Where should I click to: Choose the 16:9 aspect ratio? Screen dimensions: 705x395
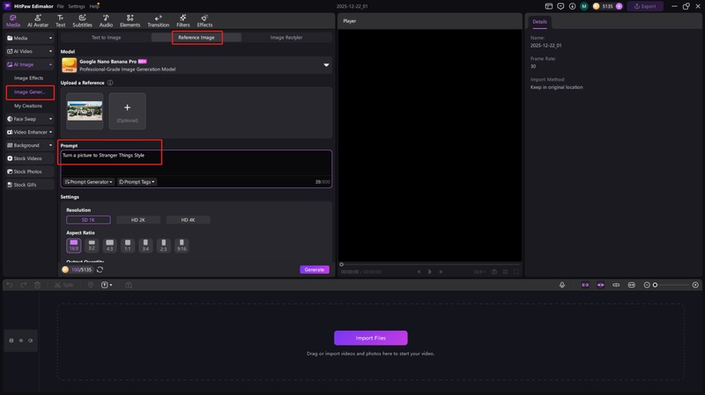click(x=74, y=245)
